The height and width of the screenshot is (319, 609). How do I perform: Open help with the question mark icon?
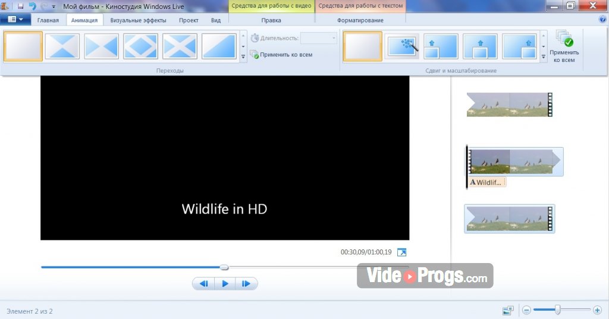[603, 19]
